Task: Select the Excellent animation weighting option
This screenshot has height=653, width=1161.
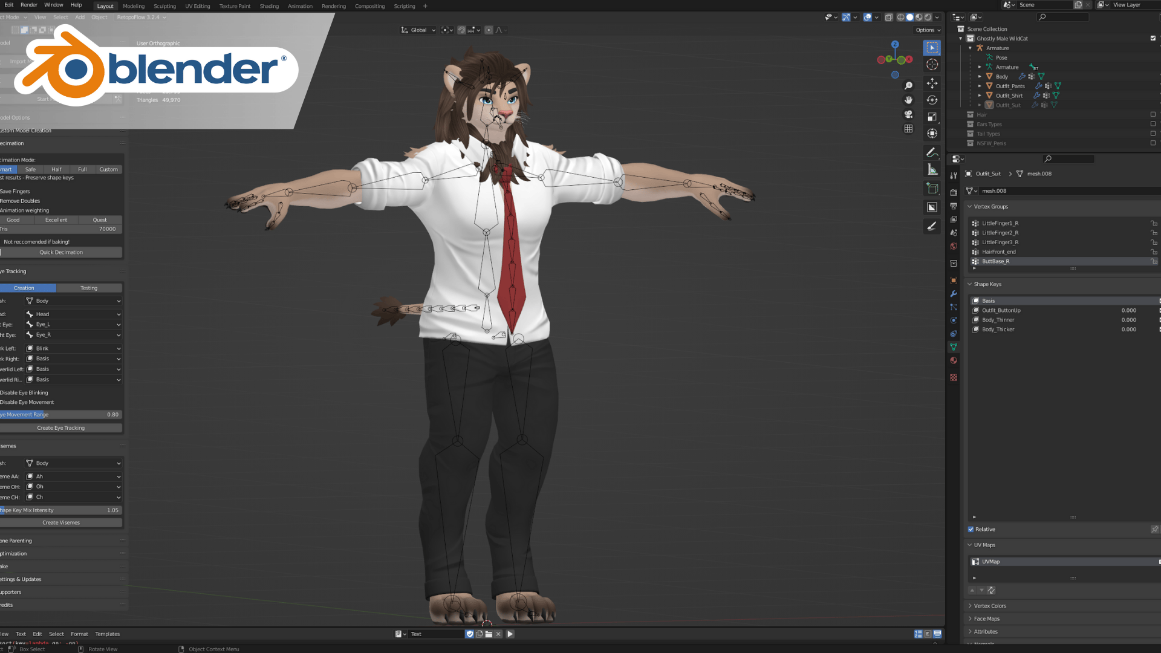Action: click(x=56, y=220)
